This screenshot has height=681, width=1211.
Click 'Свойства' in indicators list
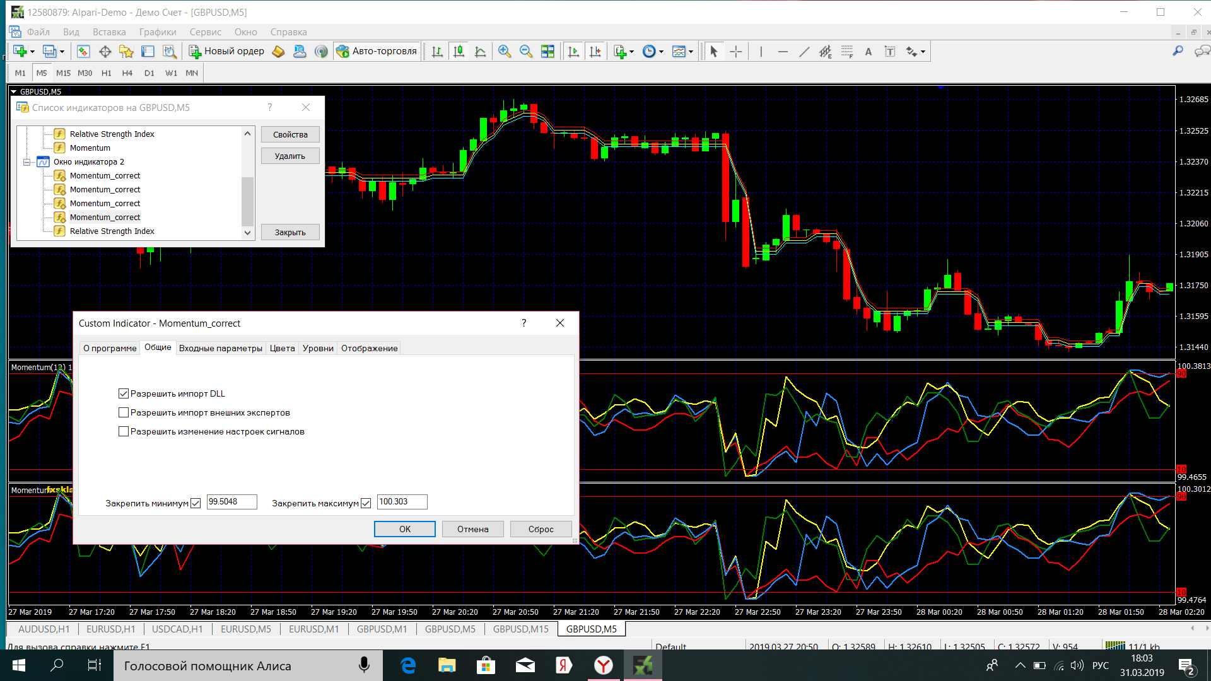pos(290,134)
